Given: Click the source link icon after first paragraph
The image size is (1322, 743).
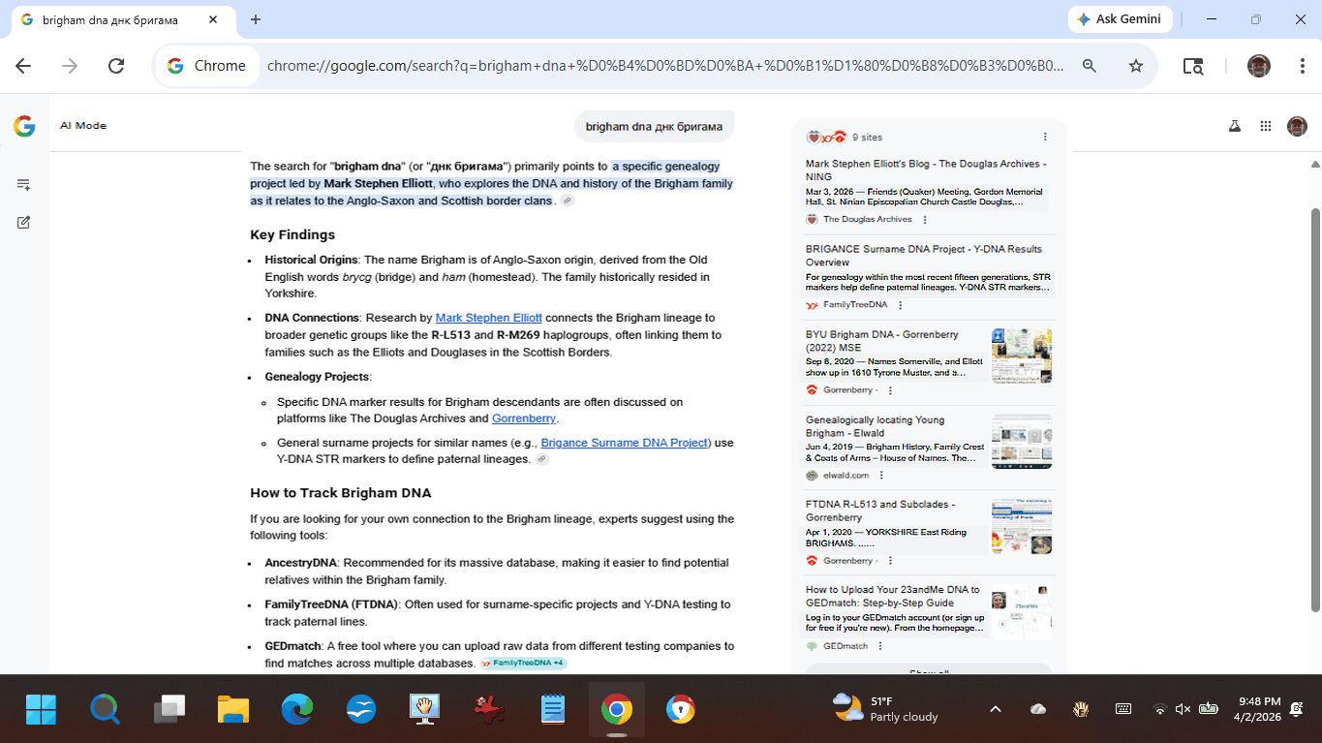Looking at the screenshot, I should point(568,201).
